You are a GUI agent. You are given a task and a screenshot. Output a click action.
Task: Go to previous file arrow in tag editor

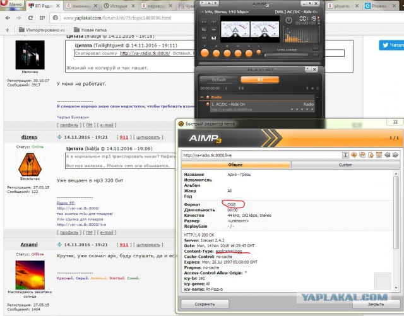(x=387, y=155)
